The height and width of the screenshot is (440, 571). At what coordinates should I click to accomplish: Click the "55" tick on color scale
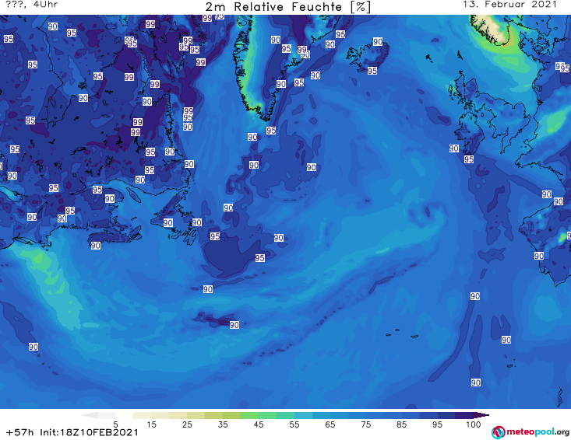294,424
